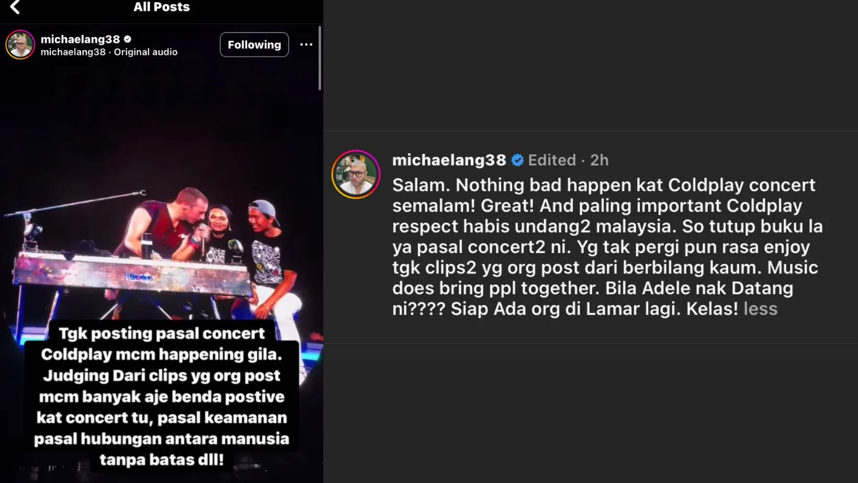Click michaelang38 name above the caption
The height and width of the screenshot is (483, 858).
[x=449, y=160]
